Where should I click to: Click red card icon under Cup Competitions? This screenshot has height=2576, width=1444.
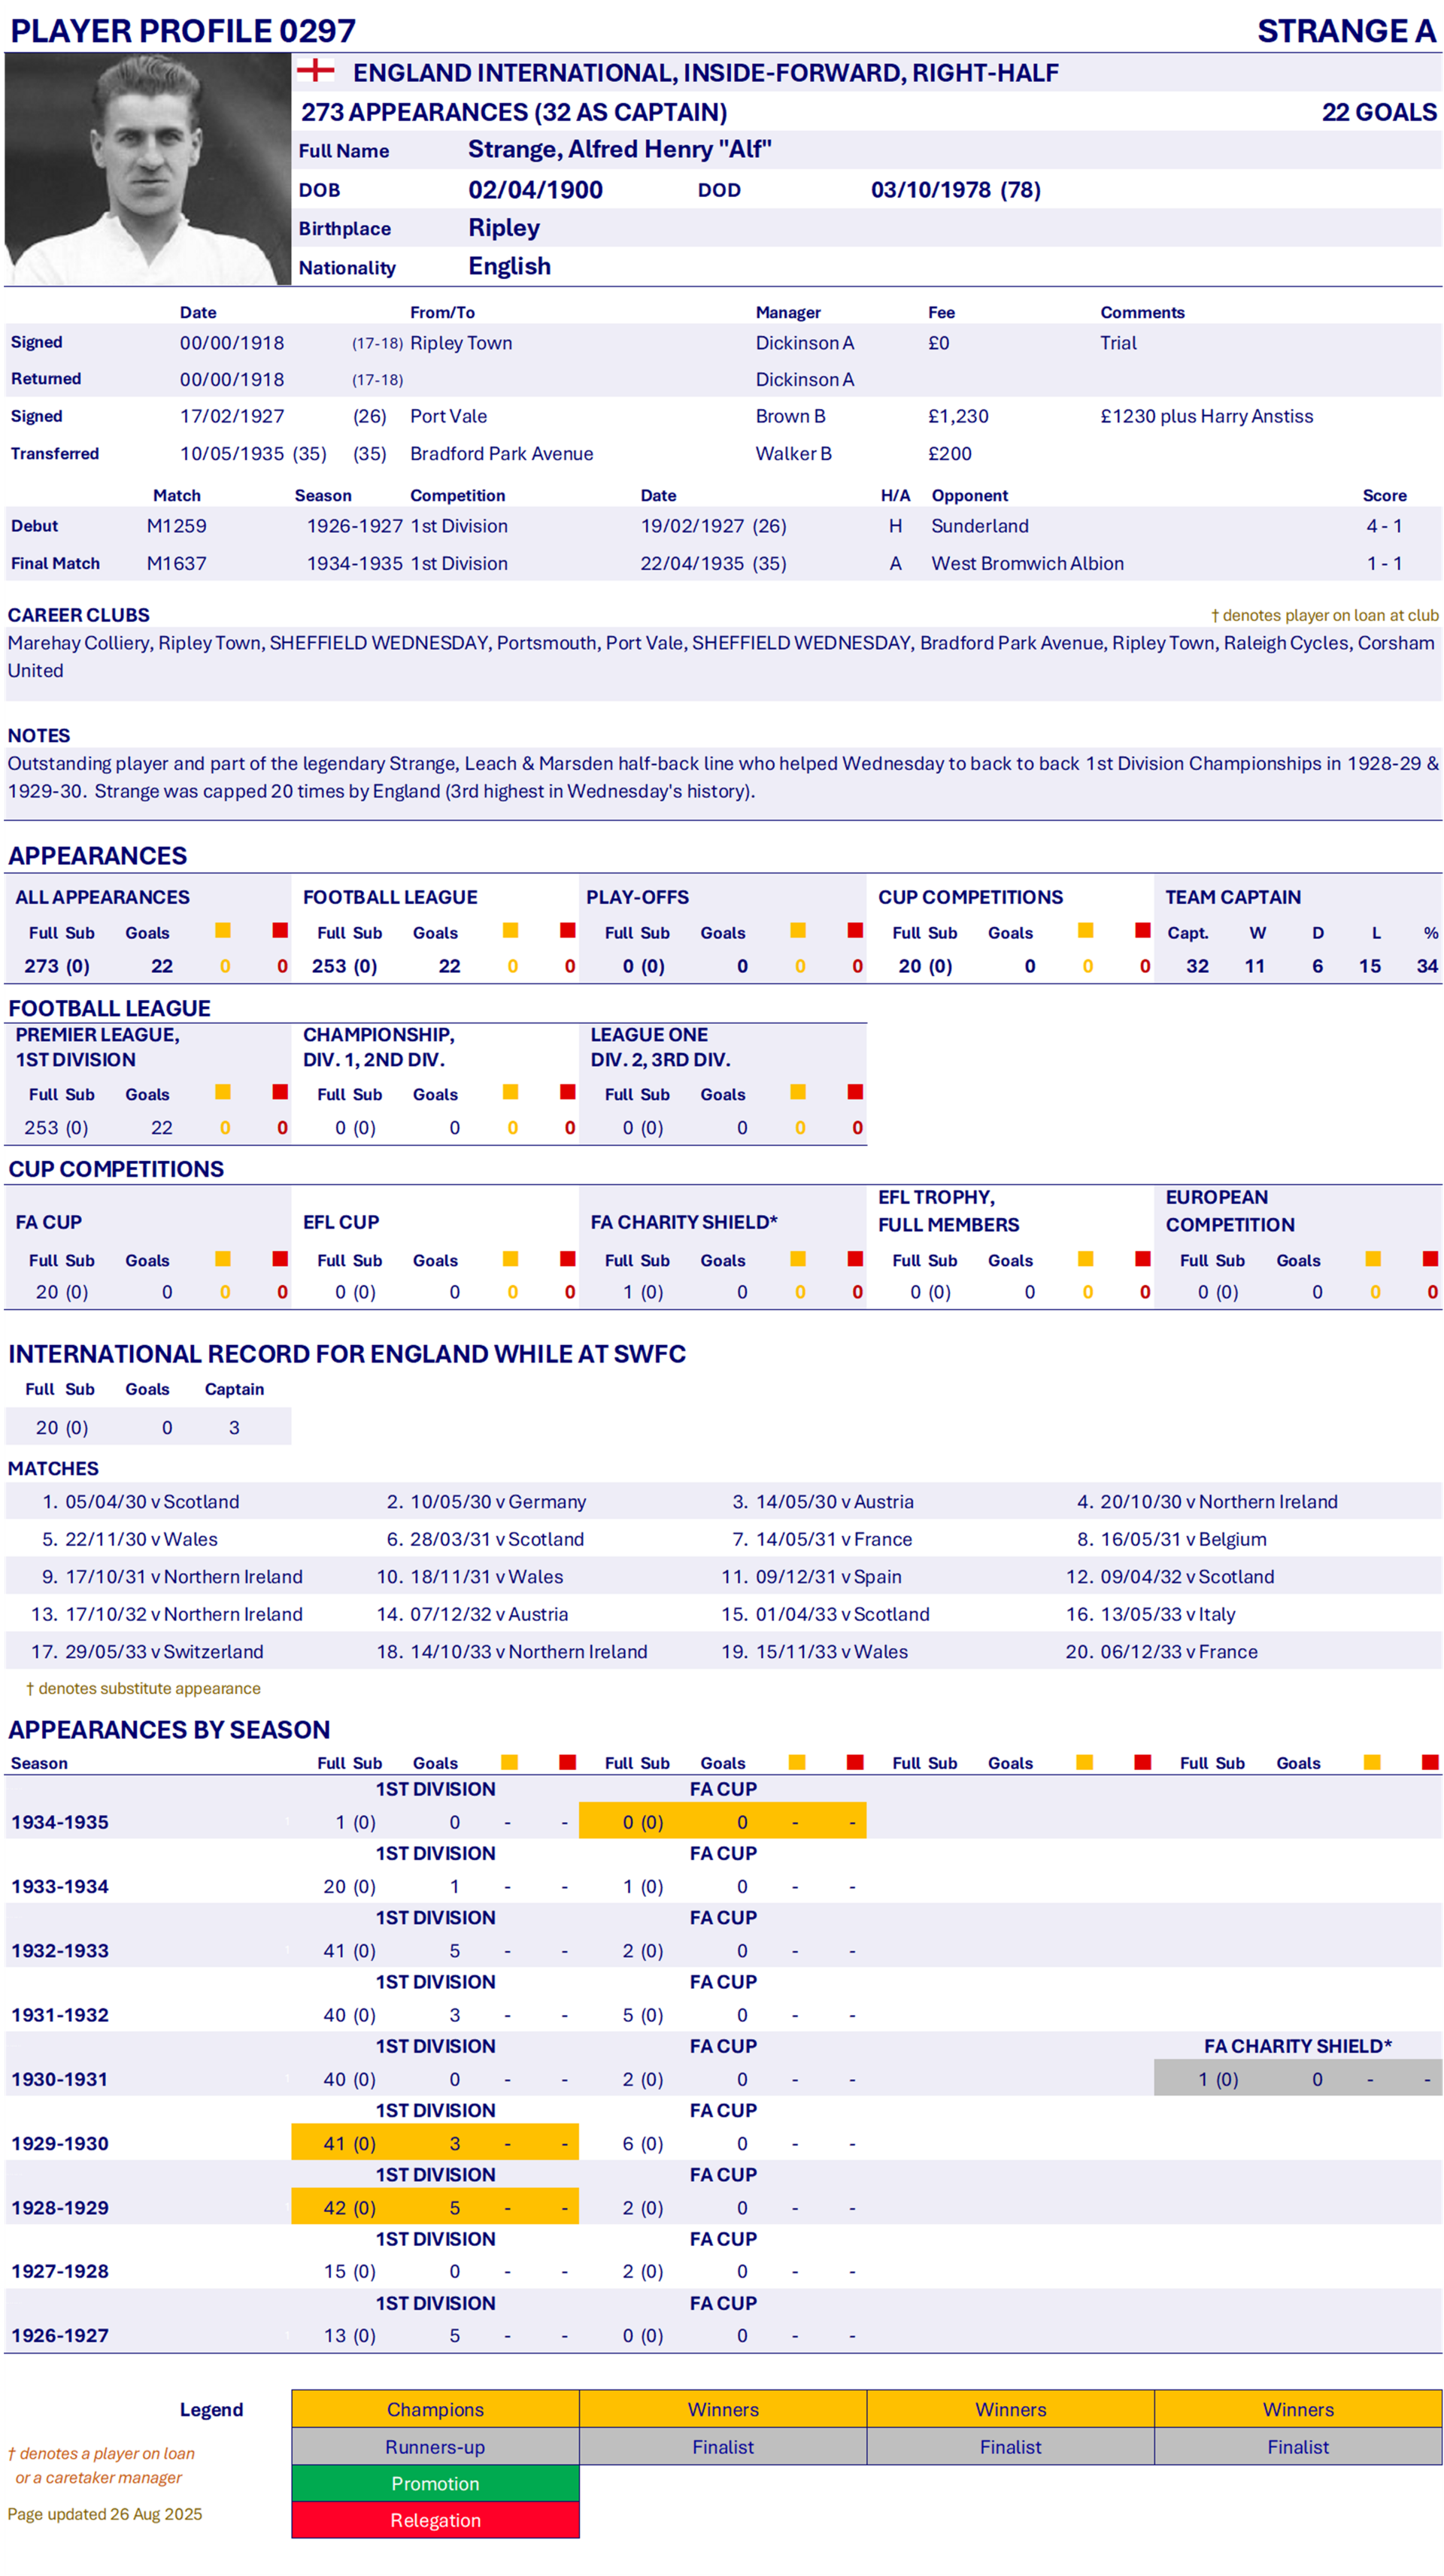click(1143, 931)
